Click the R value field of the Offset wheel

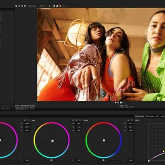[130, 124]
